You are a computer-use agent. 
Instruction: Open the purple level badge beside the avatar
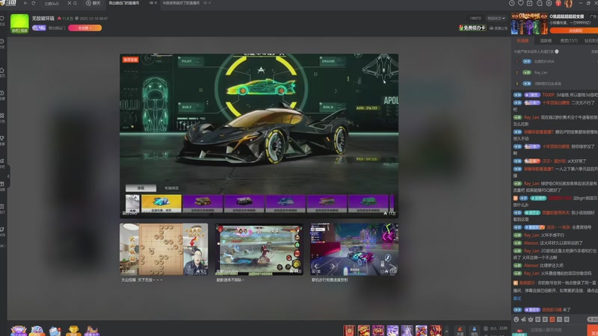(39, 28)
